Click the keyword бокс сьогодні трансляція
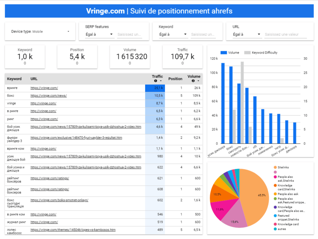 (x=15, y=203)
